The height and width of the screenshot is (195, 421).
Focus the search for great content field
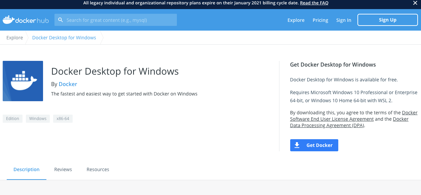click(116, 20)
